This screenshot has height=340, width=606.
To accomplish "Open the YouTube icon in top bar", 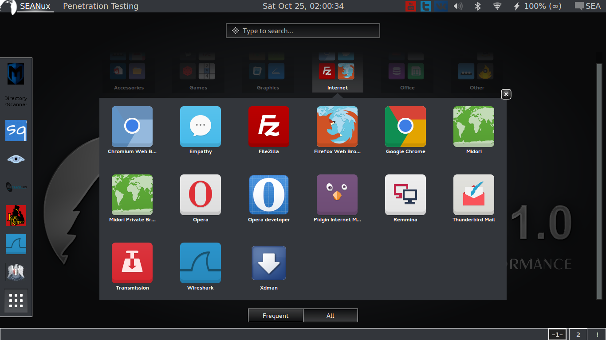I will [x=411, y=6].
